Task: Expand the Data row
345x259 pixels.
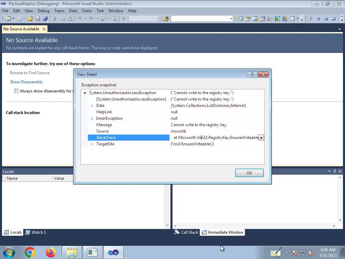Action: [92, 106]
